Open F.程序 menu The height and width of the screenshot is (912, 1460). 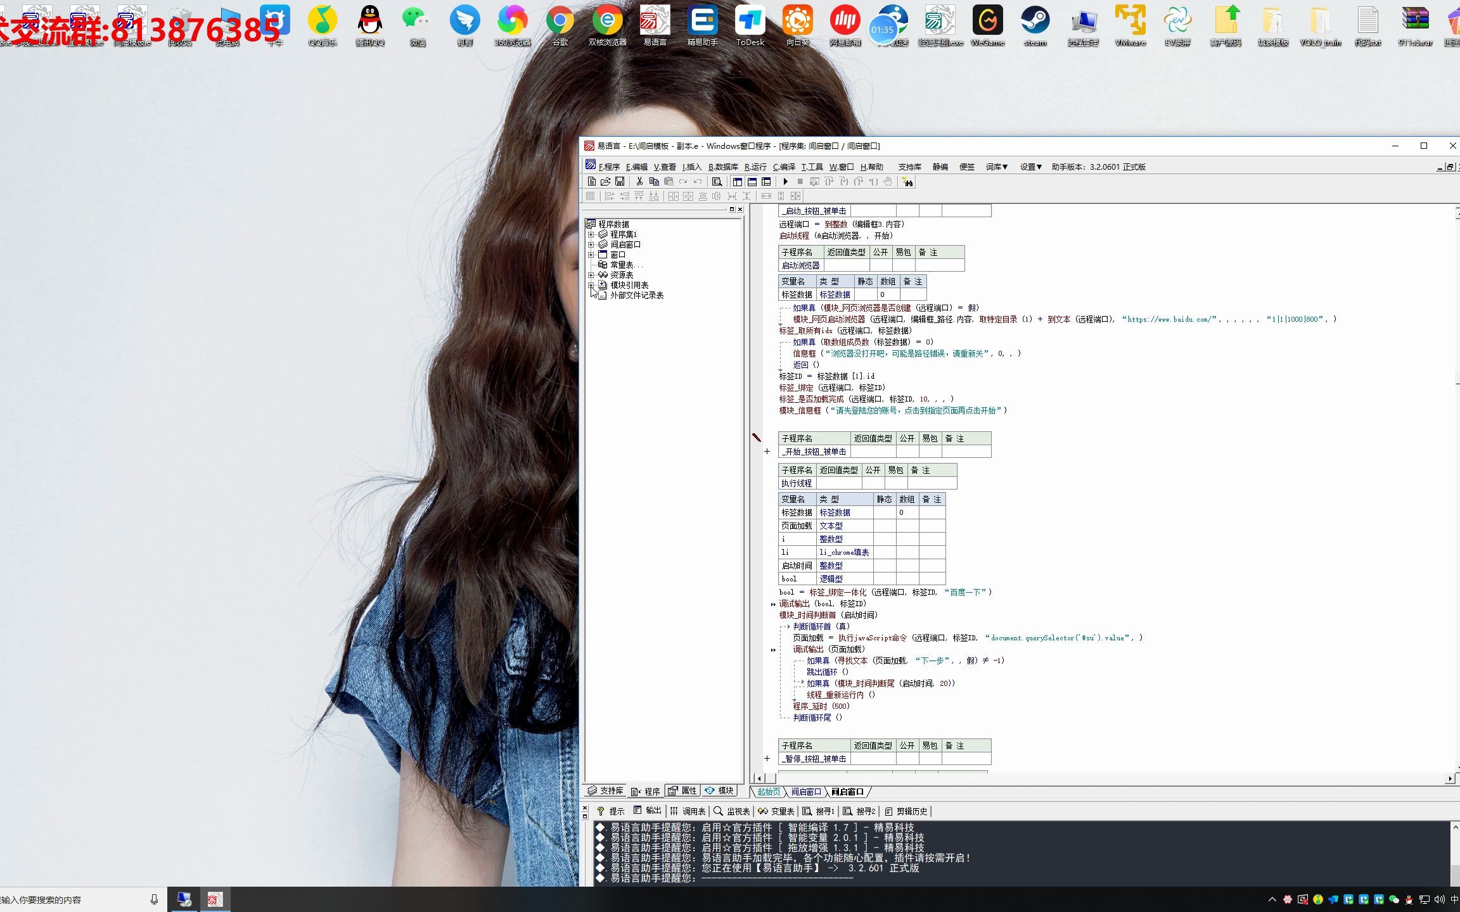click(609, 167)
